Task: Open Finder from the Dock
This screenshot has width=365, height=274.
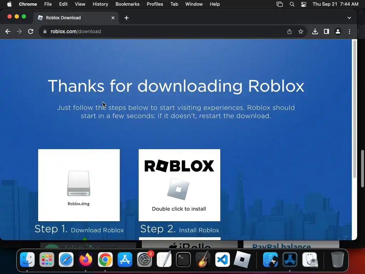Action: 27,259
